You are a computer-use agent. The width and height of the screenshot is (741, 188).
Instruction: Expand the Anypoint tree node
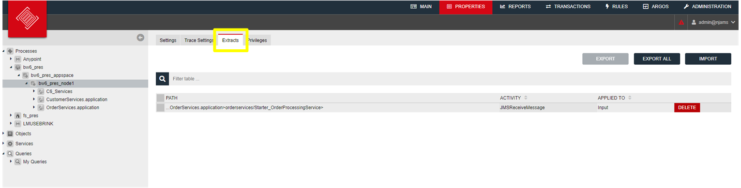pos(11,59)
